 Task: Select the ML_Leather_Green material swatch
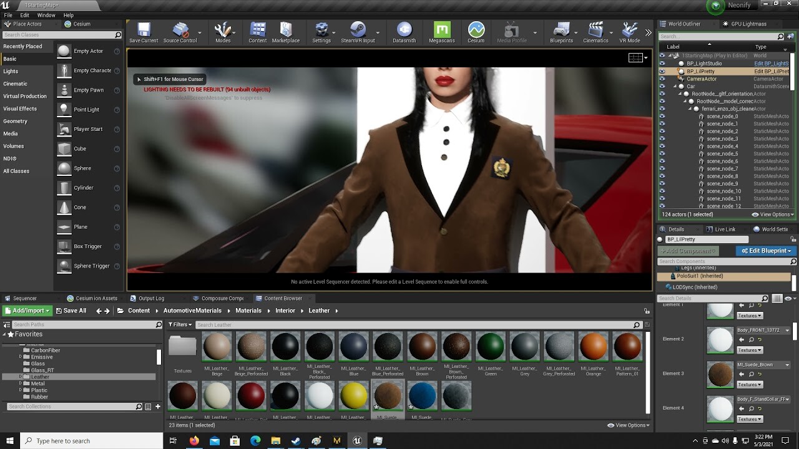click(x=491, y=346)
